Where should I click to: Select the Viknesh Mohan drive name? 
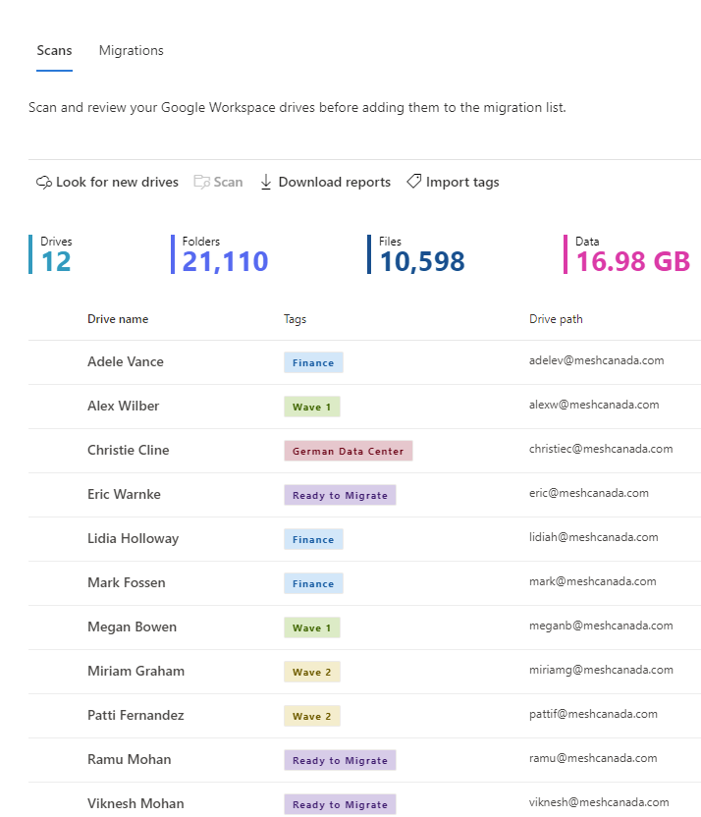point(135,804)
